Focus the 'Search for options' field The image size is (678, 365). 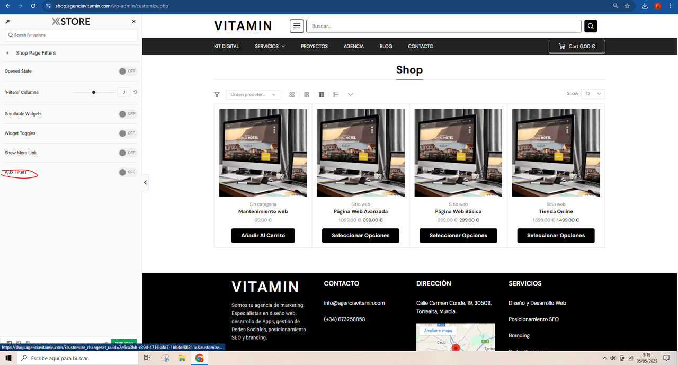click(x=71, y=35)
